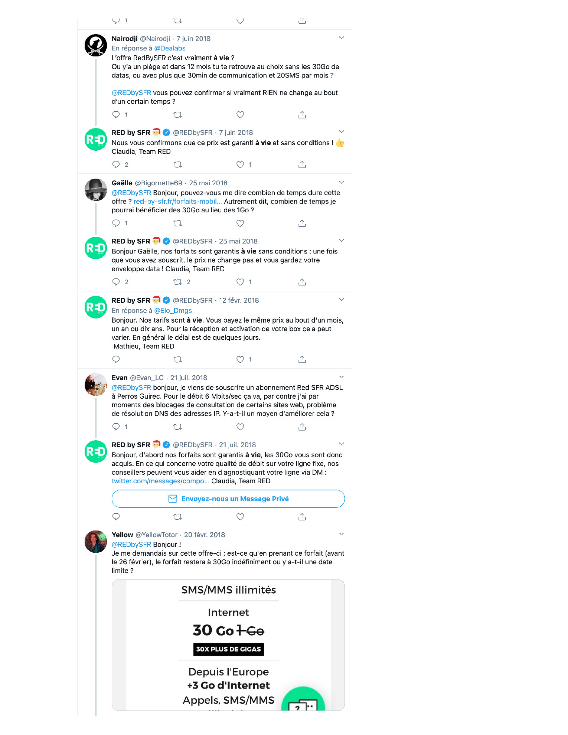
Task: Reply to RED by SFR's 12 févr. tweet
Action: pos(116,359)
